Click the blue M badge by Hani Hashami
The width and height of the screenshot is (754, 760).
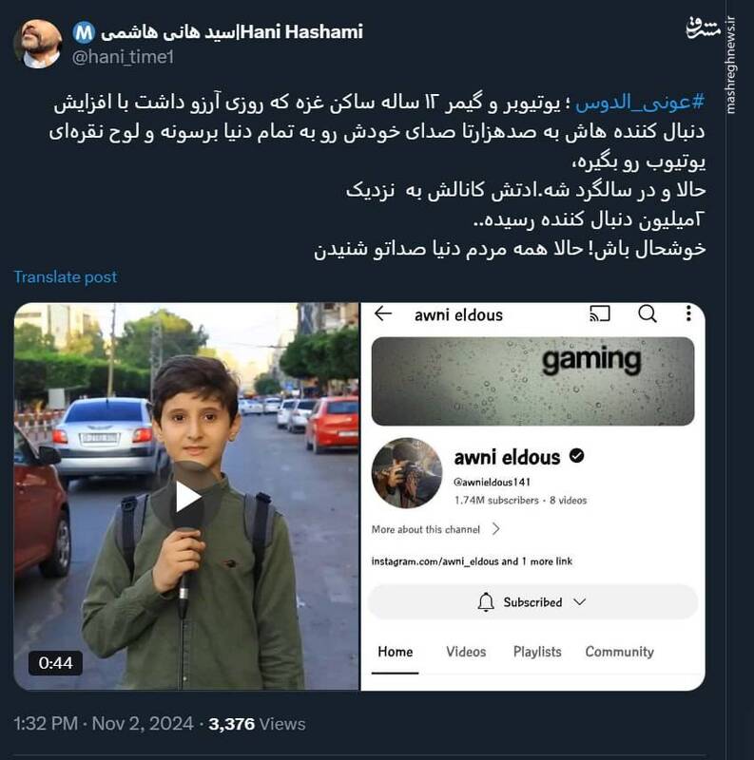tap(84, 32)
